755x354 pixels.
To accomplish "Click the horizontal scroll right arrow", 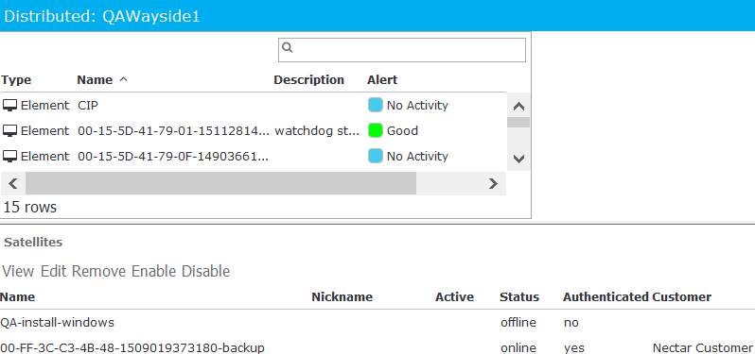I will point(493,183).
